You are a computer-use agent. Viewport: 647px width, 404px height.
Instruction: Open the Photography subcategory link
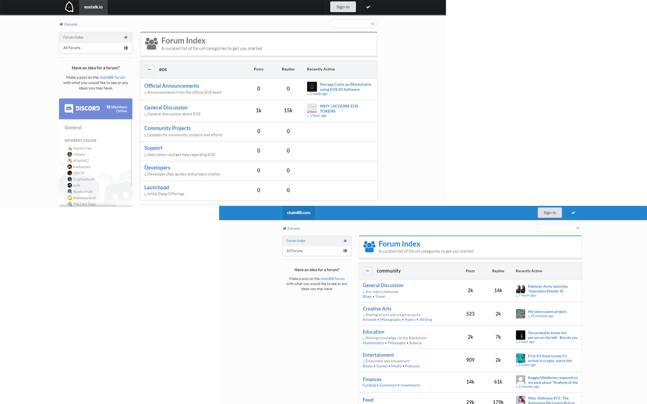[391, 320]
